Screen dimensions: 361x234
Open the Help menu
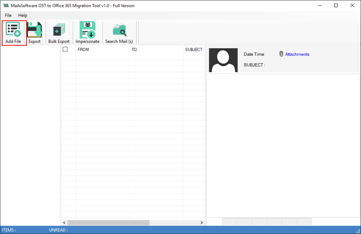click(23, 15)
